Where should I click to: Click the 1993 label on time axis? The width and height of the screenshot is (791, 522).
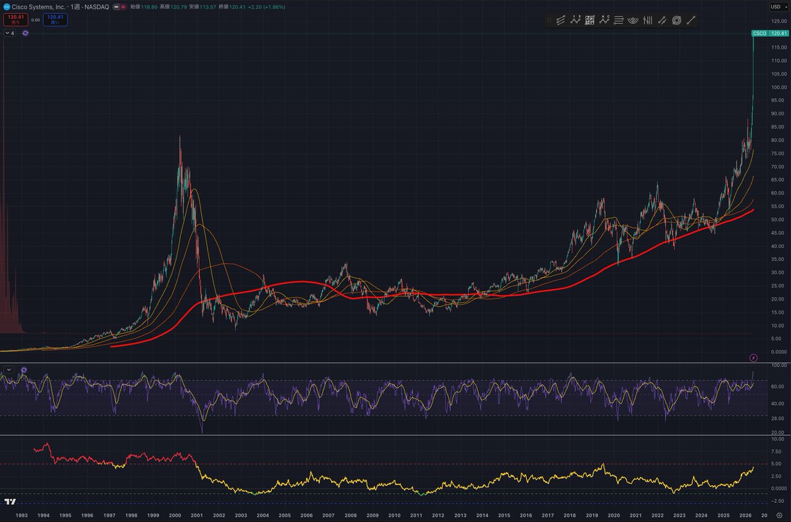point(21,515)
